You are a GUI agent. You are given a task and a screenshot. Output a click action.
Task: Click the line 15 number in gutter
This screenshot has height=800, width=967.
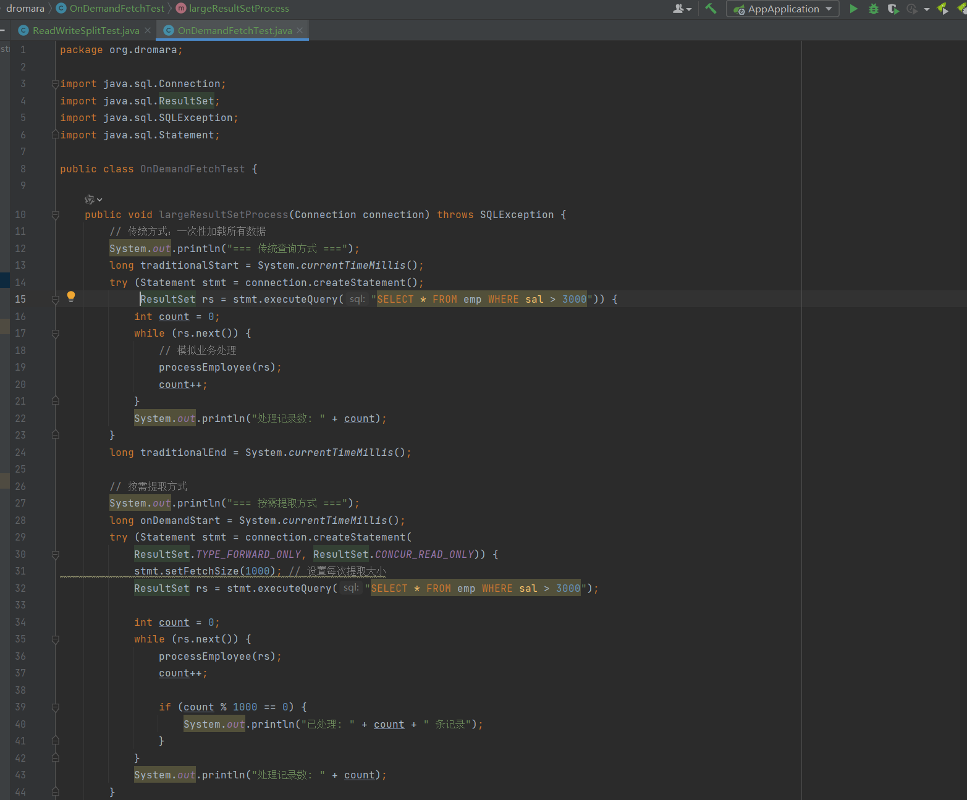20,300
